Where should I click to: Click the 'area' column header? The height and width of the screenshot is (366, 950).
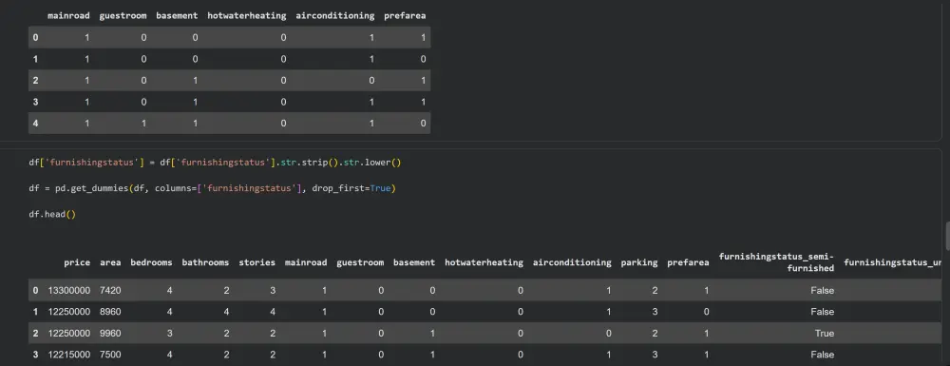110,262
